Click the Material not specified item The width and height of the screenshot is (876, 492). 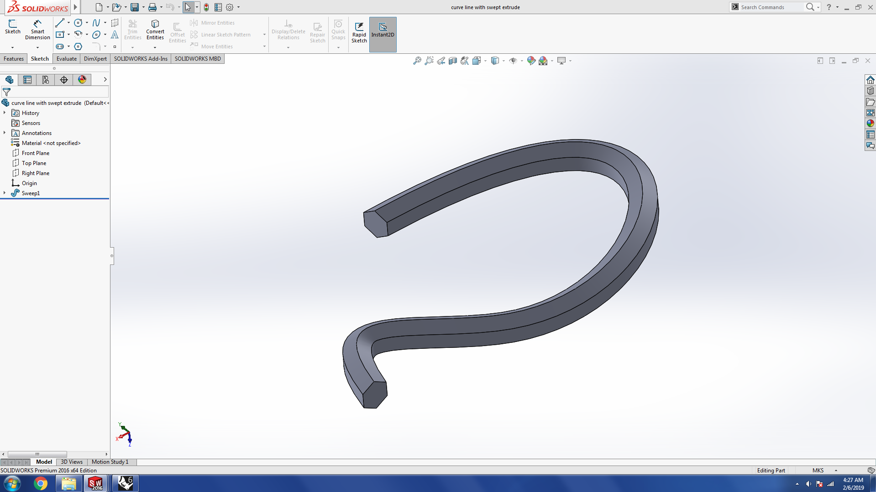click(x=51, y=143)
